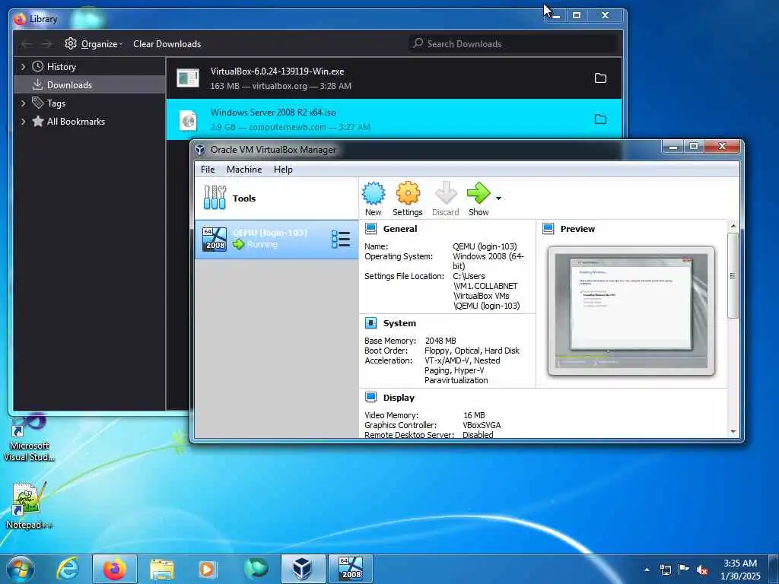Launch Internet Explorer from taskbar
The height and width of the screenshot is (584, 779).
[x=68, y=569]
